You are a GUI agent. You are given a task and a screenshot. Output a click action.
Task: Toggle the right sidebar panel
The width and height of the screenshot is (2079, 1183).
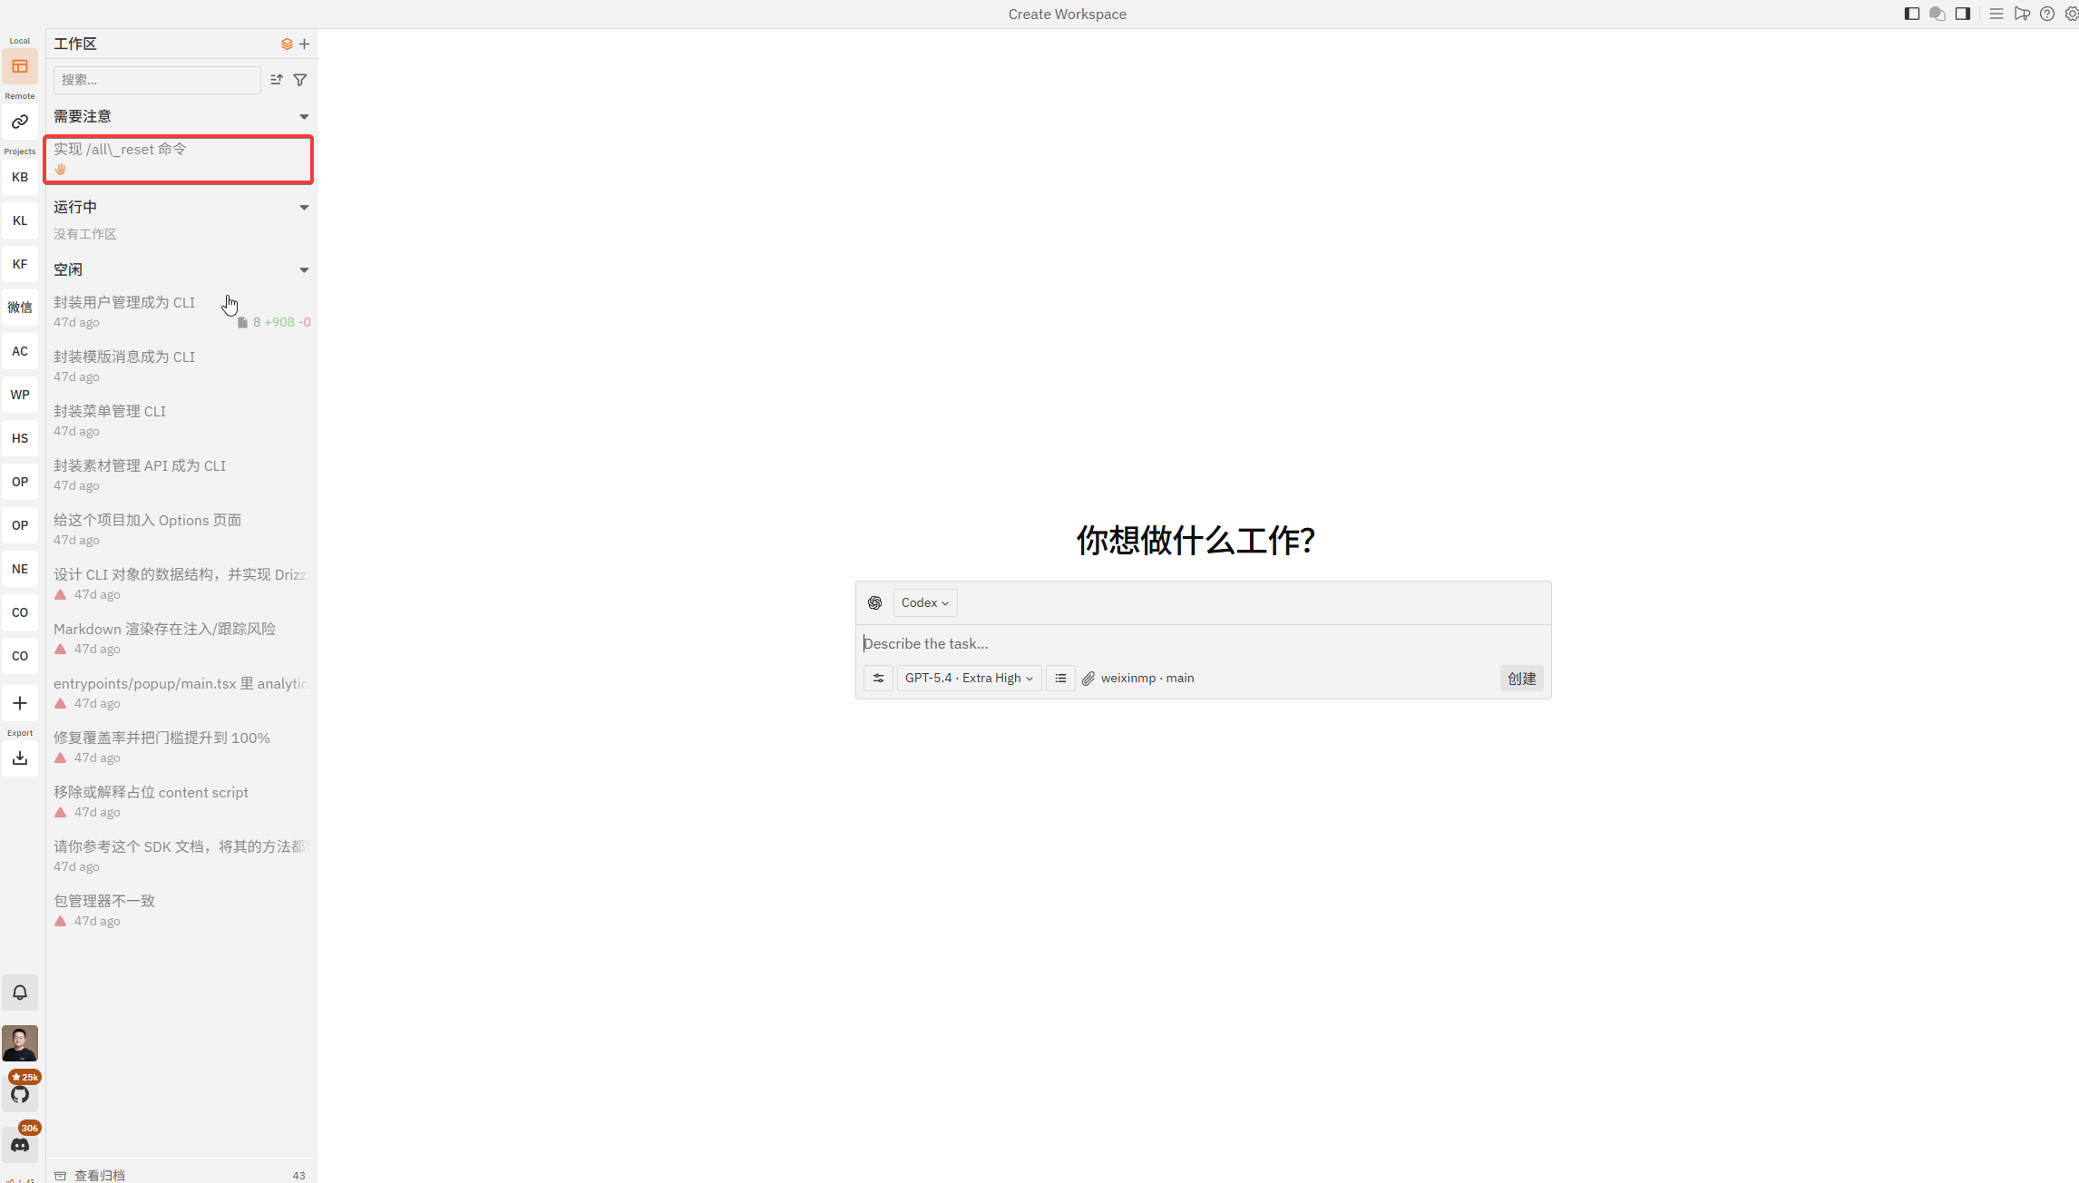click(x=1962, y=14)
